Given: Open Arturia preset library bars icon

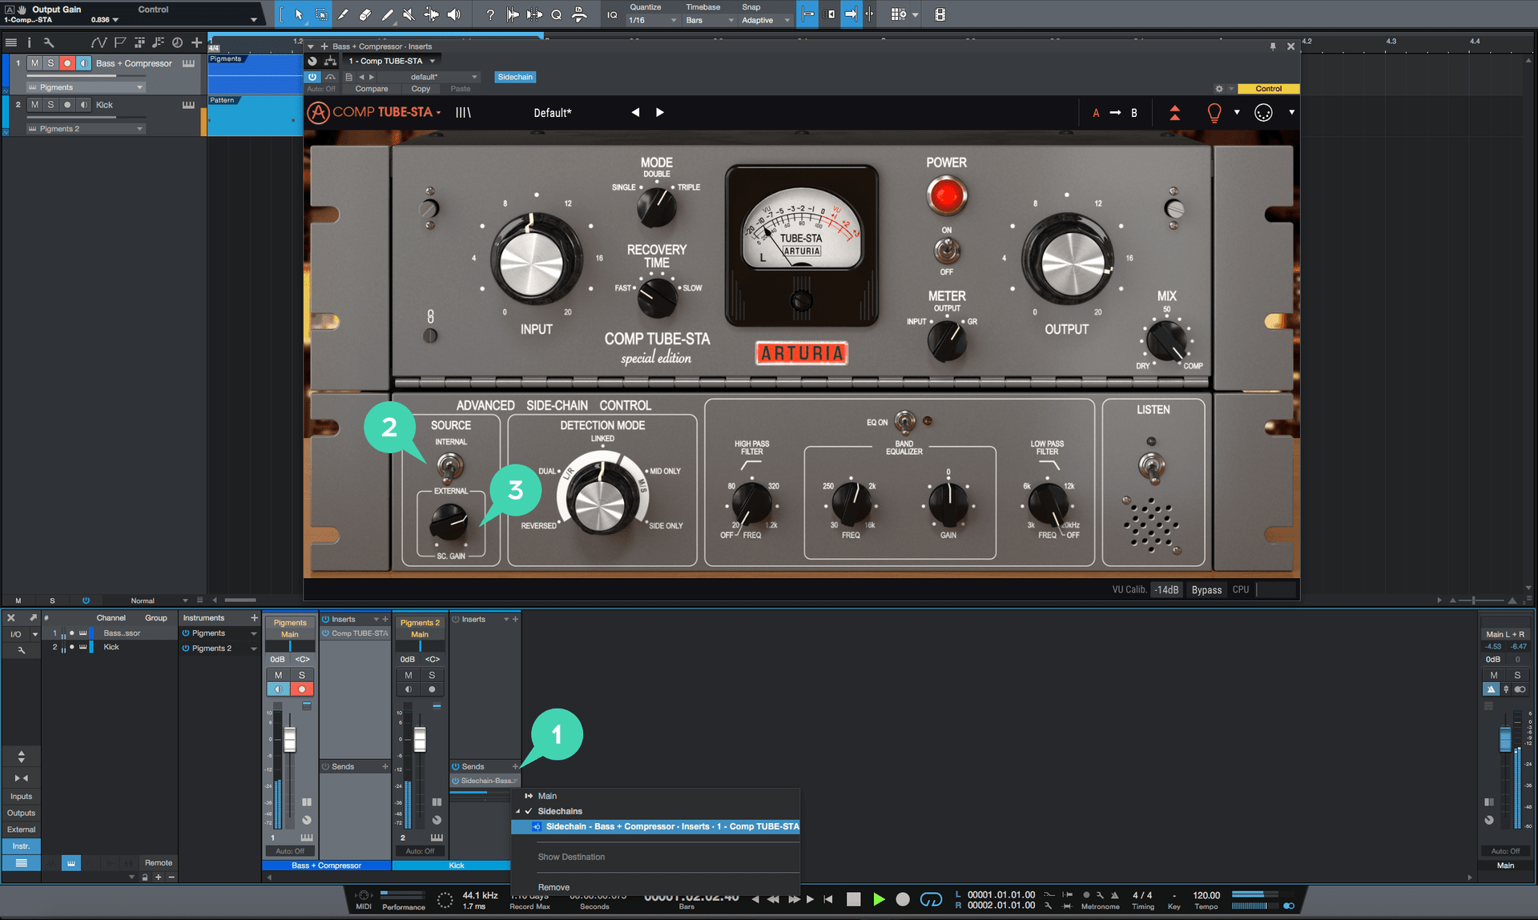Looking at the screenshot, I should (x=463, y=112).
